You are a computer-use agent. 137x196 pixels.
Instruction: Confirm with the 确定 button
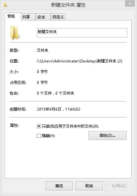(59, 186)
